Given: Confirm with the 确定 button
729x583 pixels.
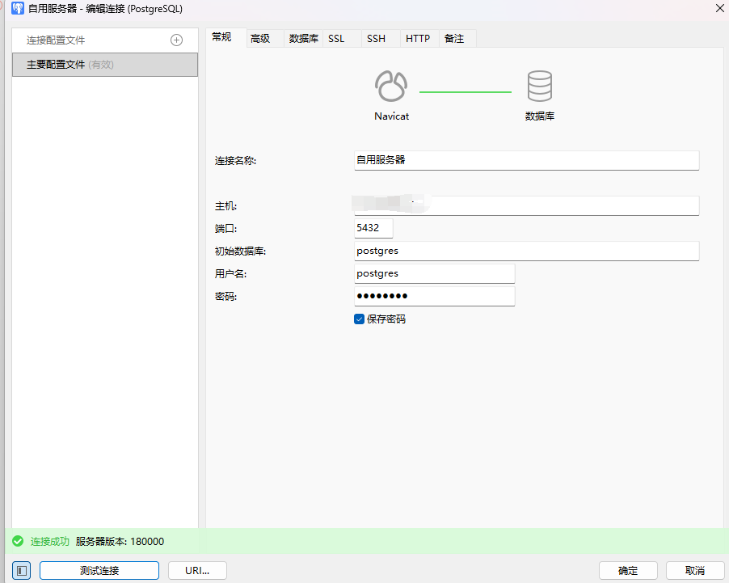Looking at the screenshot, I should pyautogui.click(x=628, y=570).
